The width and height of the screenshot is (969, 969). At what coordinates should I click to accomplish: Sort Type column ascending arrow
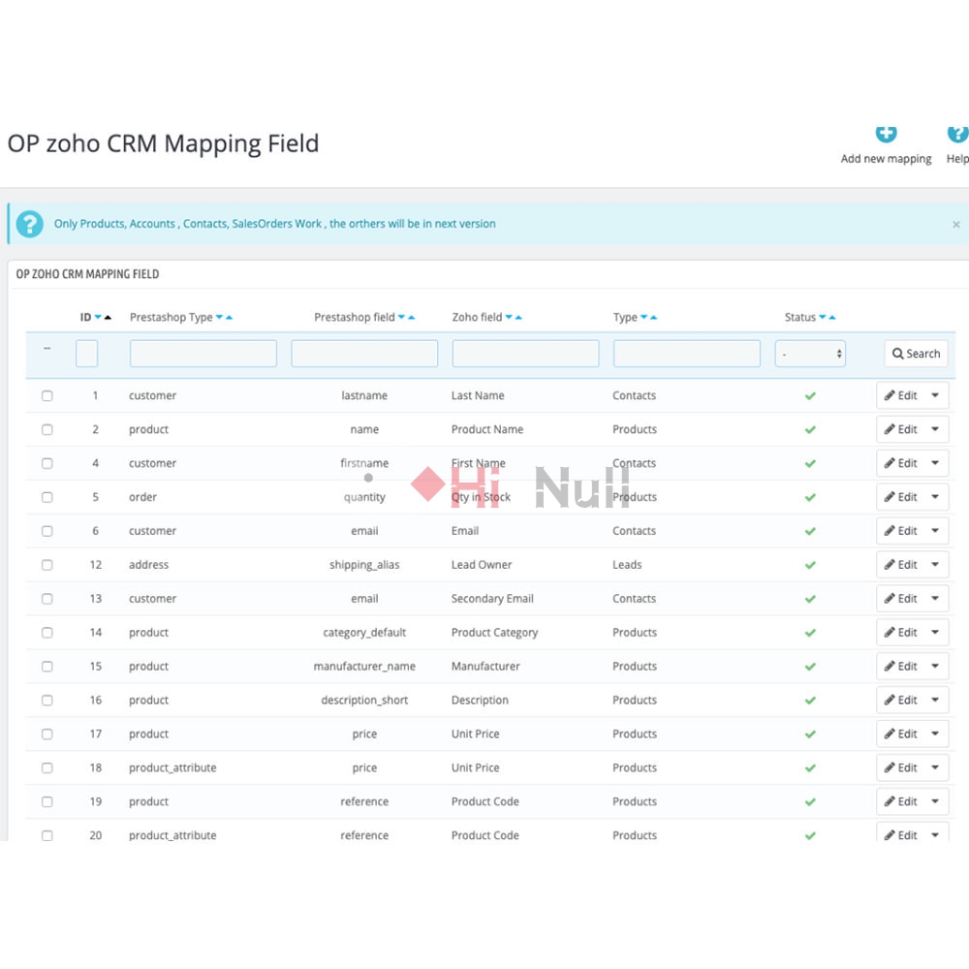pyautogui.click(x=653, y=317)
